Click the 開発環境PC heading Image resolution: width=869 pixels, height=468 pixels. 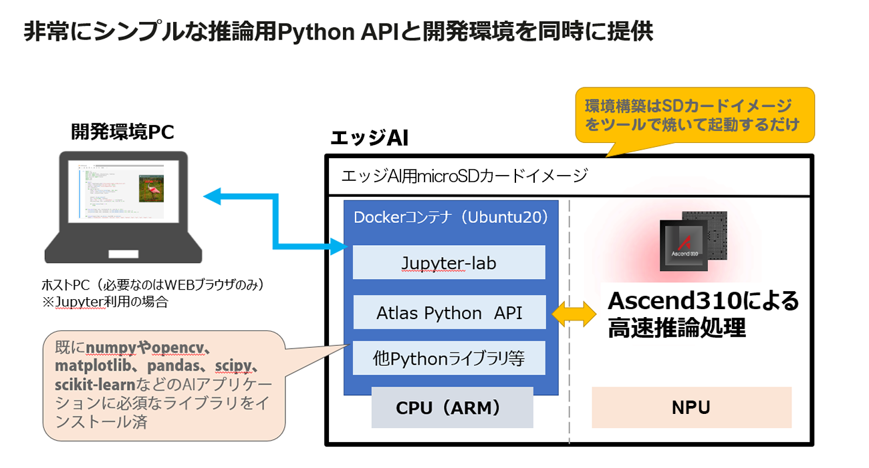(122, 132)
